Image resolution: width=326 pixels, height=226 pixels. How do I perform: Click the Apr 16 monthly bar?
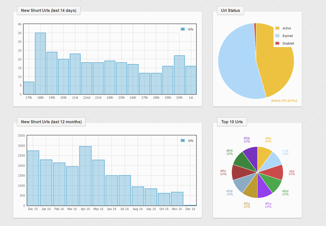(x=85, y=176)
